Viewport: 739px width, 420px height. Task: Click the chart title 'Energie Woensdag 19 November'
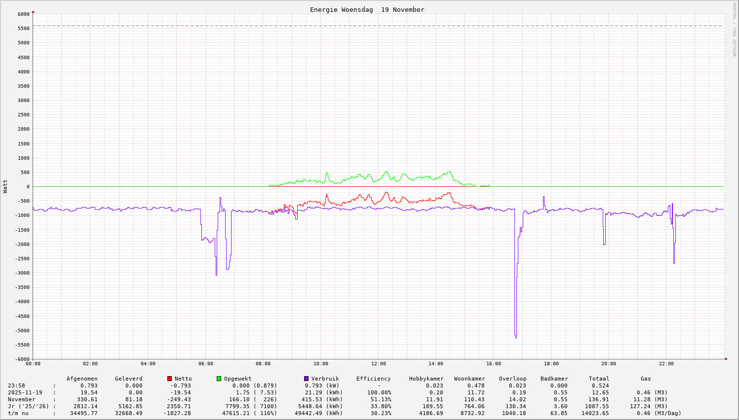coord(367,10)
